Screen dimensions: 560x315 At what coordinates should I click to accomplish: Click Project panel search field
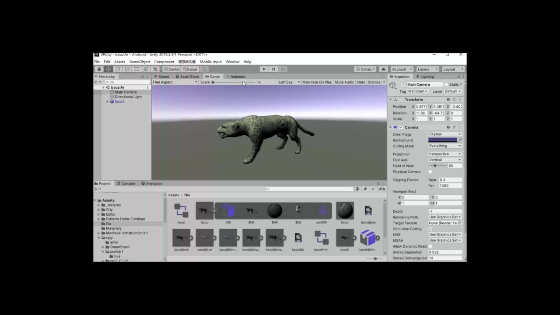click(x=310, y=189)
